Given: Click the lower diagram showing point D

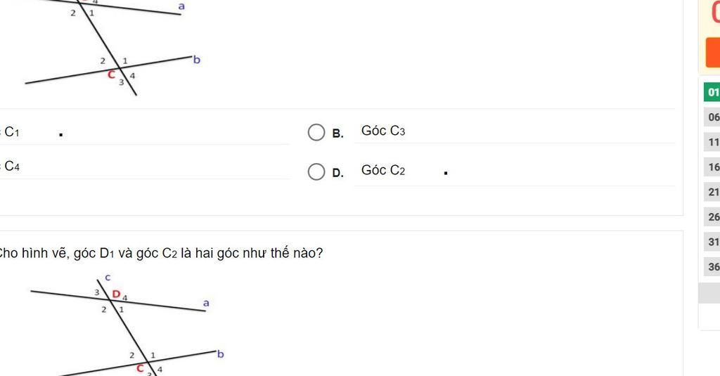Looking at the screenshot, I should click(127, 323).
